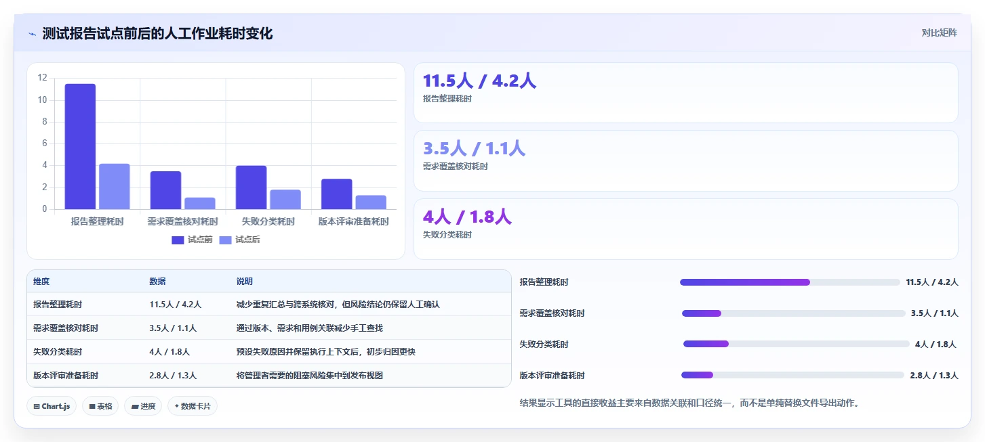
Task: Click the chart axis label 失败分类耗时
Action: click(268, 221)
